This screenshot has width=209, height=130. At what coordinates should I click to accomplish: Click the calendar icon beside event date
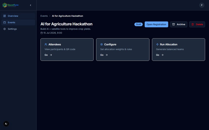(41, 33)
